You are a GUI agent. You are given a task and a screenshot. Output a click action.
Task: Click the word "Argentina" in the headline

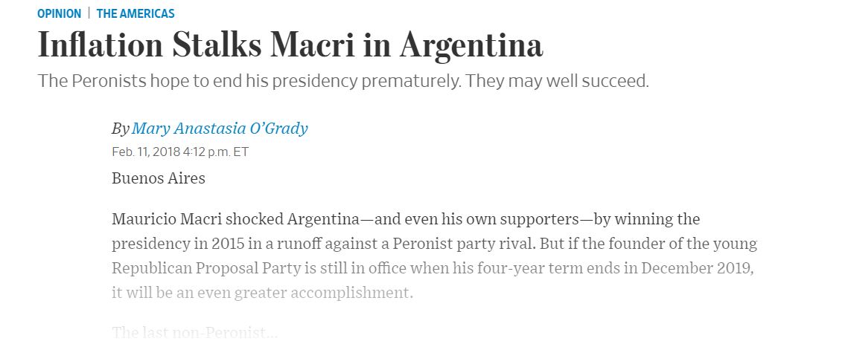[471, 45]
